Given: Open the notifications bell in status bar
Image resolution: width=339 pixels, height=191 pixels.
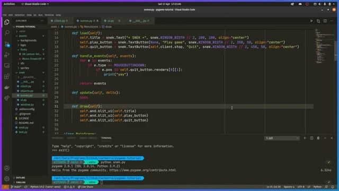Looking at the screenshot, I should [333, 187].
